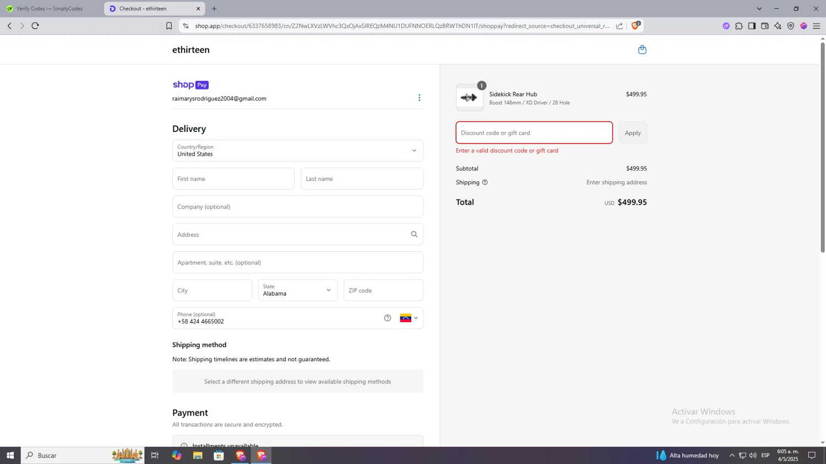Open Brave Wallet icon
Screen dimensions: 826x464
pos(765,26)
